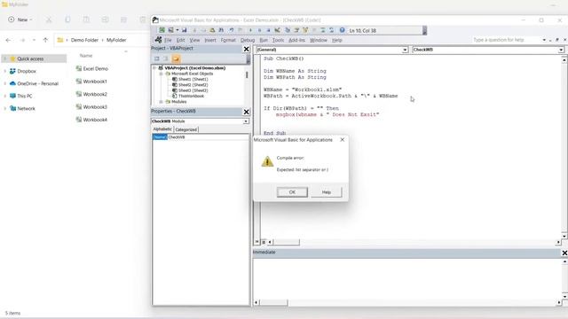Click the warning icon in error dialog
The width and height of the screenshot is (568, 319).
coord(267,161)
